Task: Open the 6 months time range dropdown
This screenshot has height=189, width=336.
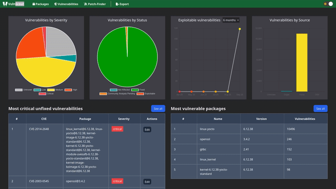Action: coord(231,20)
